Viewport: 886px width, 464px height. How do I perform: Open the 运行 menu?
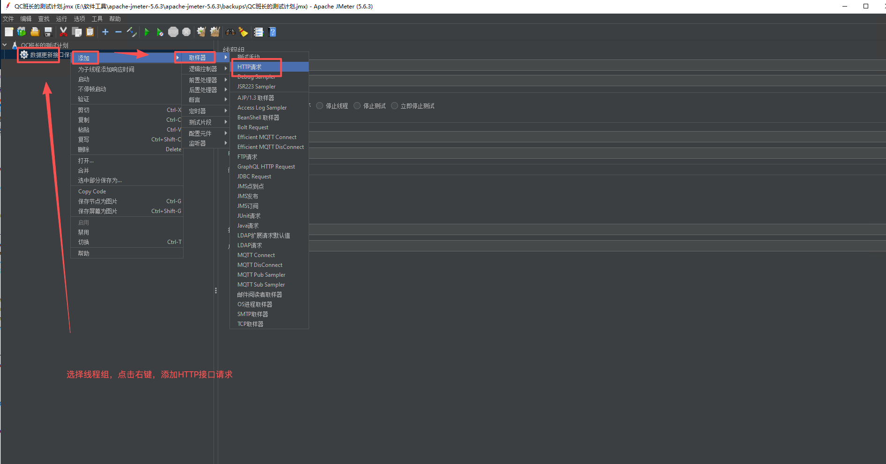coord(62,19)
